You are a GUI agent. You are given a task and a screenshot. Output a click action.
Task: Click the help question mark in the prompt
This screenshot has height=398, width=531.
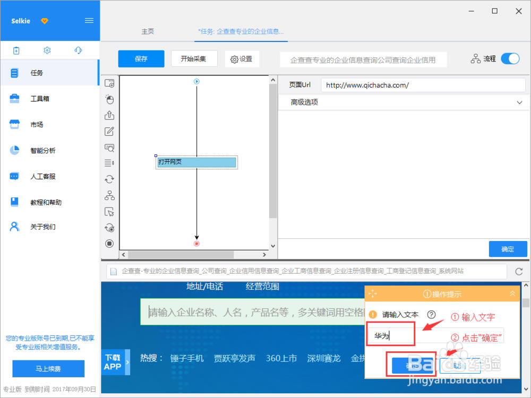pos(431,315)
